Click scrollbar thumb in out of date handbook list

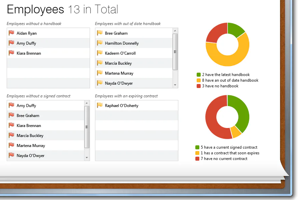click(175, 52)
